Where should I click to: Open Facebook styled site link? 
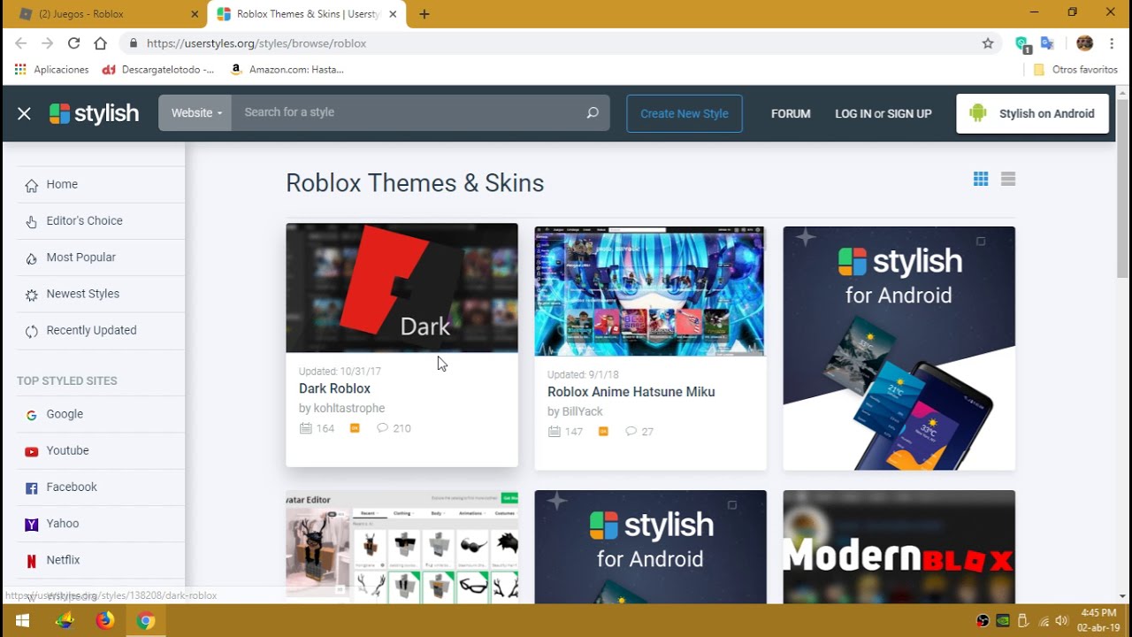72,487
